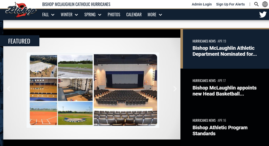Viewport: 269px width, 146px height.
Task: Expand the MORE navigation dropdown
Action: (155, 14)
